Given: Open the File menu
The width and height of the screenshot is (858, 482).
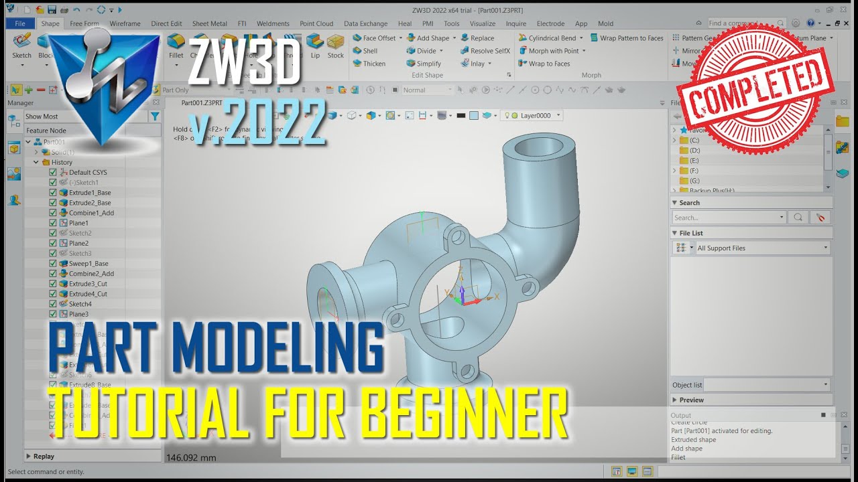Looking at the screenshot, I should coord(20,23).
